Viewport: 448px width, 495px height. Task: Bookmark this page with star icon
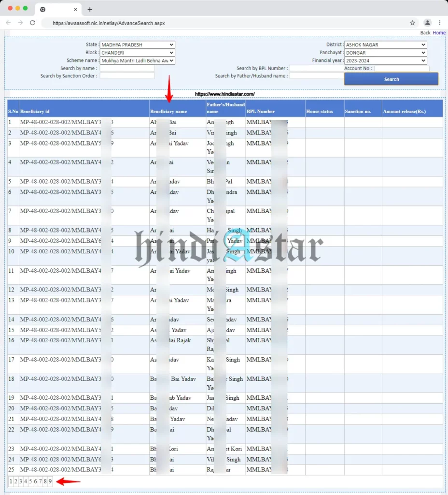[412, 23]
